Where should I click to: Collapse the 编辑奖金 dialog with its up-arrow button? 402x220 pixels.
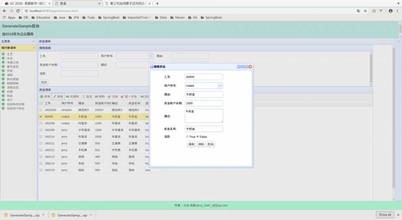239,67
